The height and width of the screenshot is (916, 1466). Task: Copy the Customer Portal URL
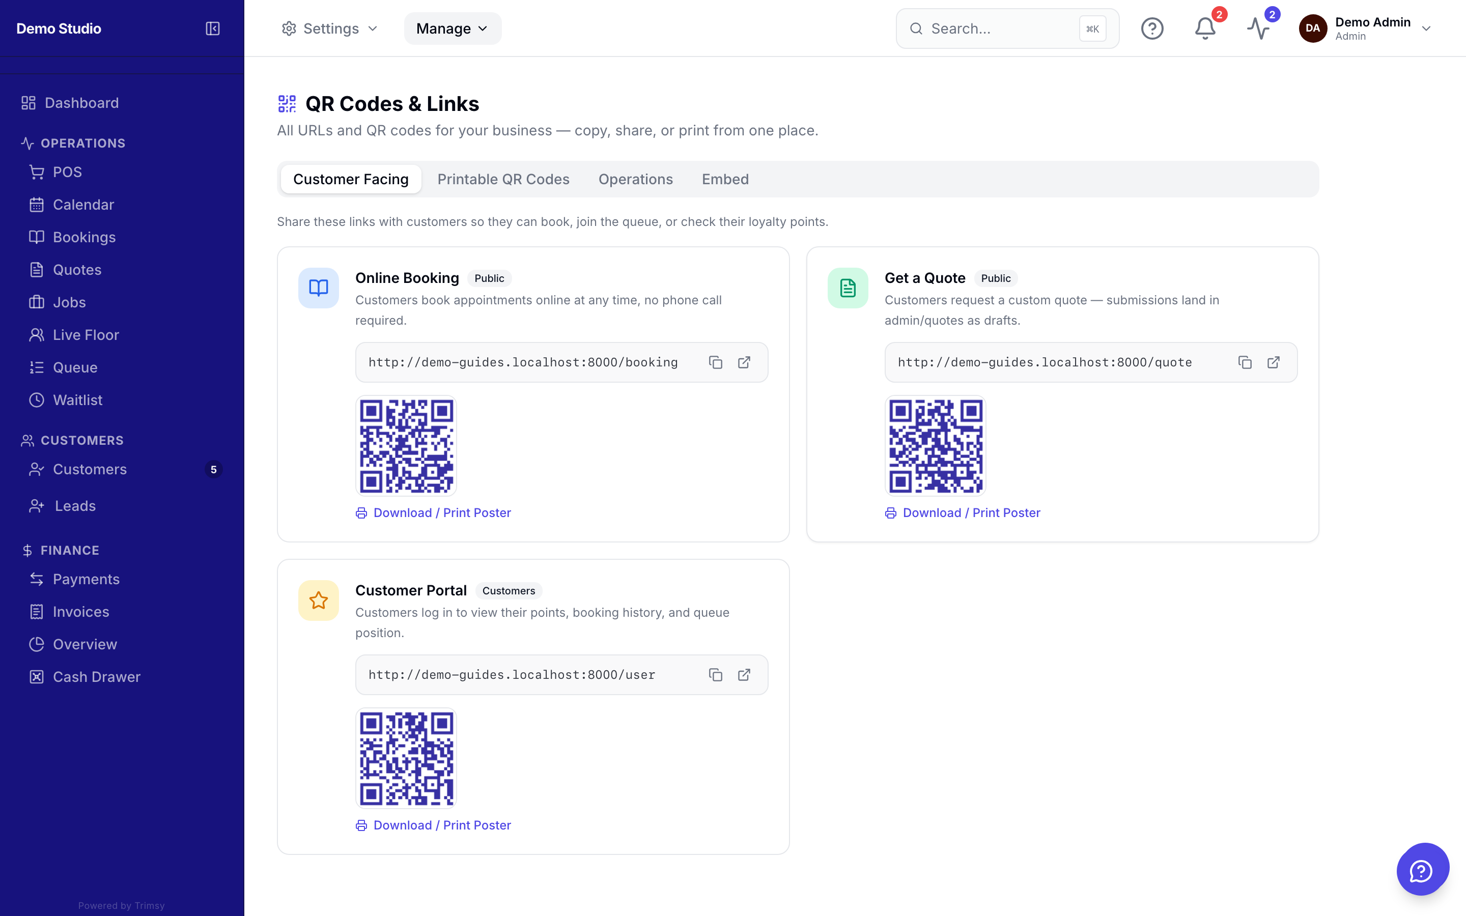click(x=715, y=675)
